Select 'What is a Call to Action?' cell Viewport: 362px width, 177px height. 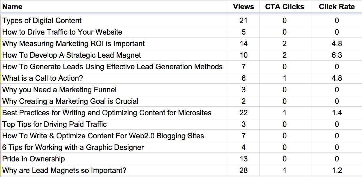[114, 78]
